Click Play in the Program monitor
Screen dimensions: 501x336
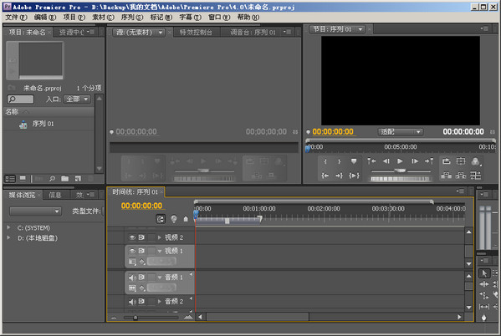400,161
